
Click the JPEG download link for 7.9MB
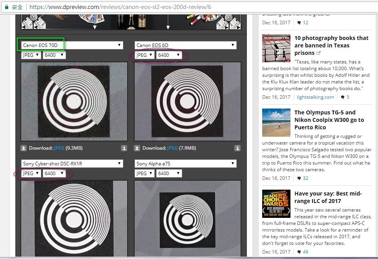pyautogui.click(x=172, y=148)
